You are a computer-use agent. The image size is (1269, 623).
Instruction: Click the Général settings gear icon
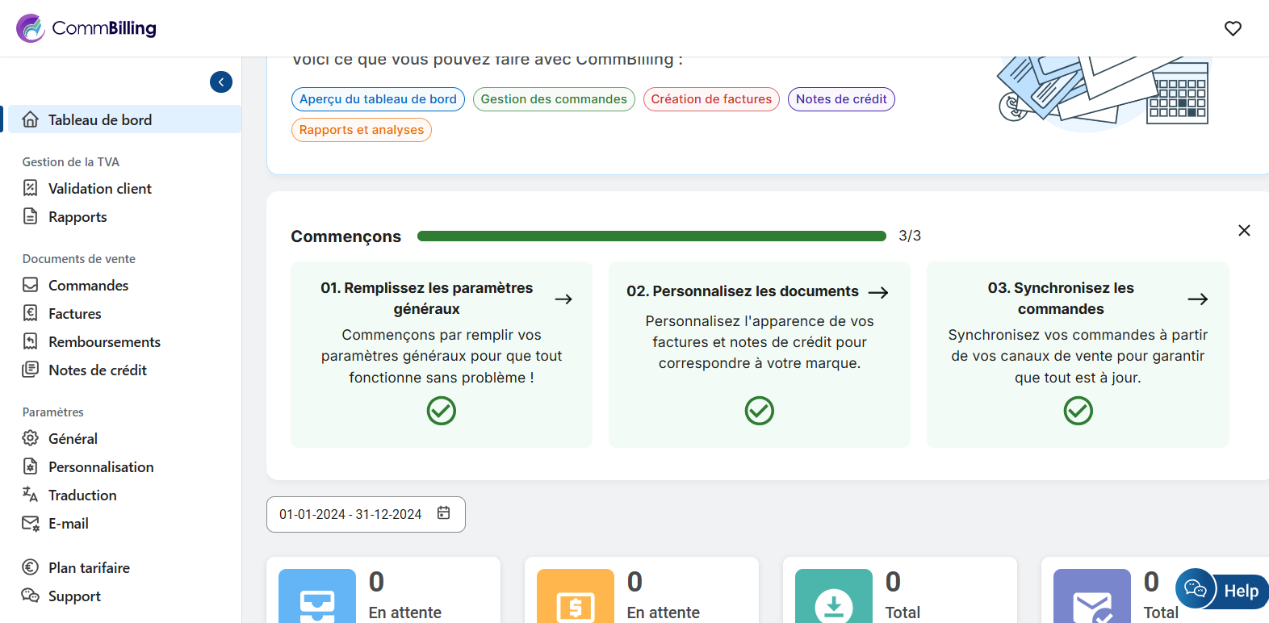(31, 438)
